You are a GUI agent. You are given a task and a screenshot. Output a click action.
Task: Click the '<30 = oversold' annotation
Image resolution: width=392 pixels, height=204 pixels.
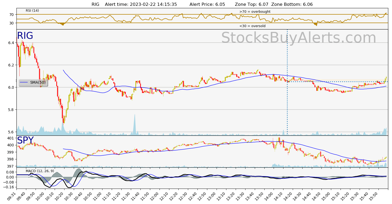tap(252, 26)
